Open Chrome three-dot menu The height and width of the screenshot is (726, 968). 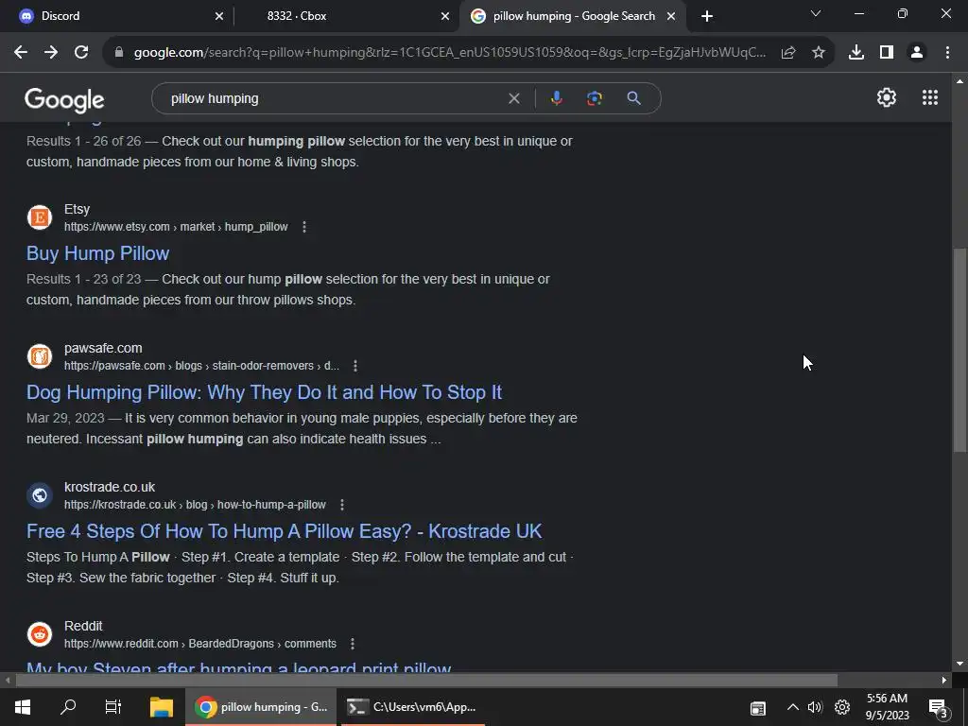(947, 53)
